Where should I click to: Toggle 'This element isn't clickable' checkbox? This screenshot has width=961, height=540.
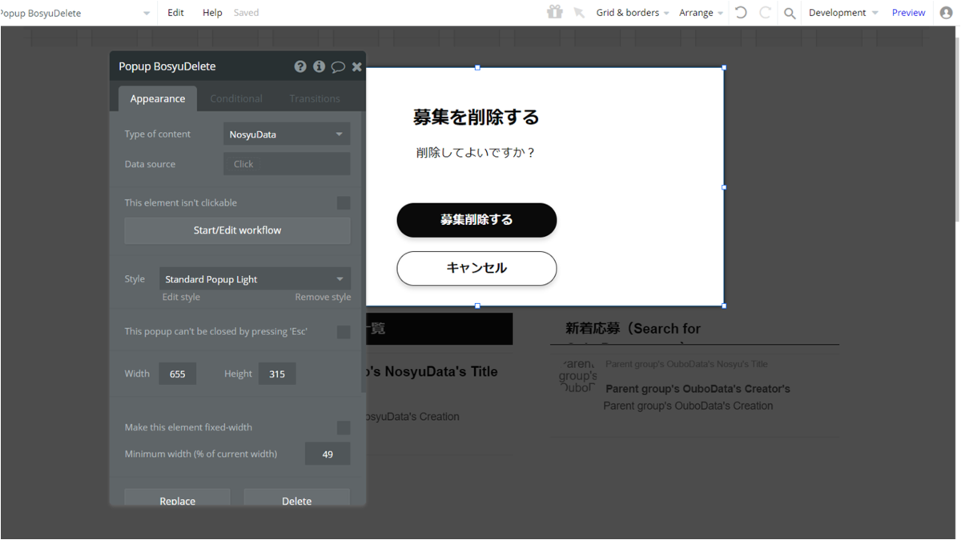click(344, 203)
